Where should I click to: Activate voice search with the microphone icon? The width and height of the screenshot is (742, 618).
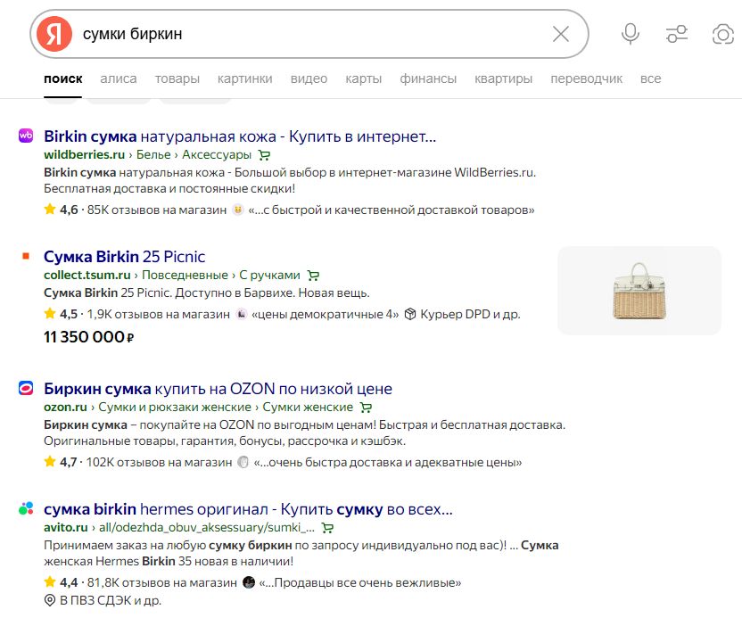tap(631, 33)
